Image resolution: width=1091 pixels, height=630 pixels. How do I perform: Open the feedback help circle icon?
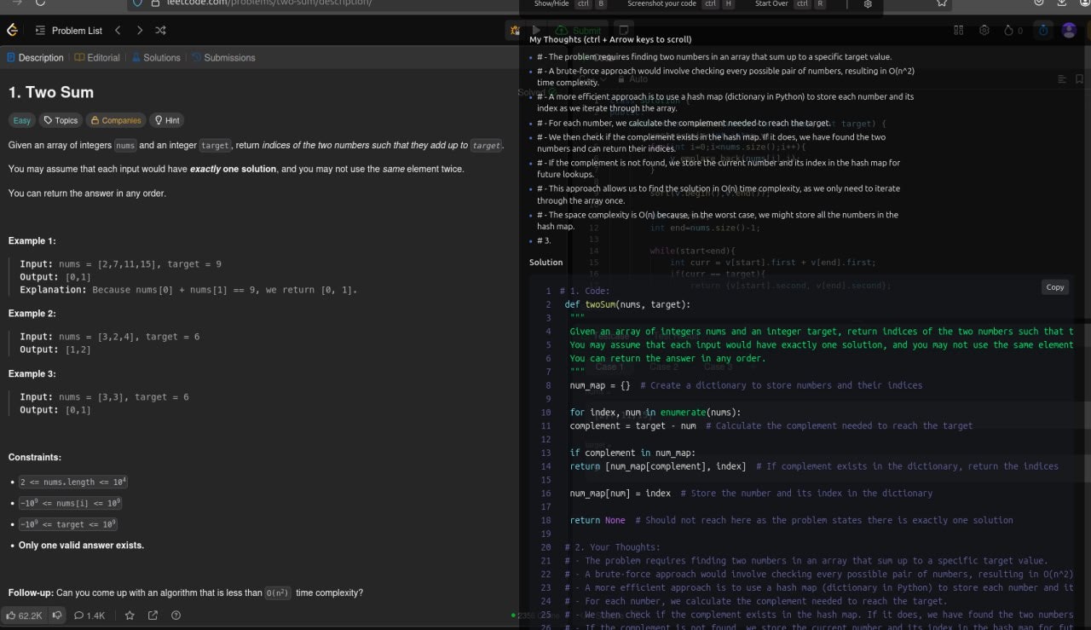tap(176, 616)
